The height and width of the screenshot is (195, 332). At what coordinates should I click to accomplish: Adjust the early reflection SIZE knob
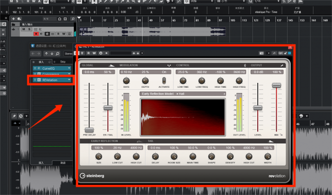[99, 156]
